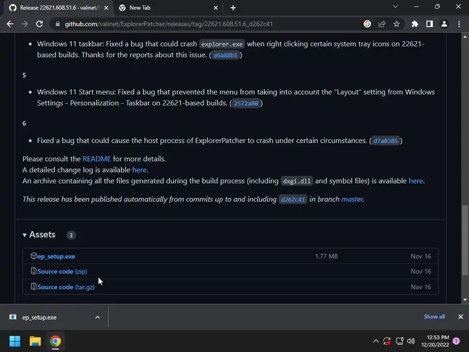This screenshot has width=469, height=352.
Task: Download Source code (tar.gz)
Action: coord(66,287)
